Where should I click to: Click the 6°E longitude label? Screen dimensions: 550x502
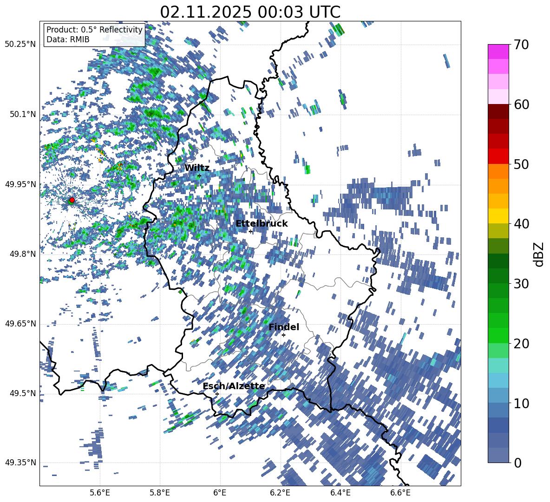pos(220,493)
